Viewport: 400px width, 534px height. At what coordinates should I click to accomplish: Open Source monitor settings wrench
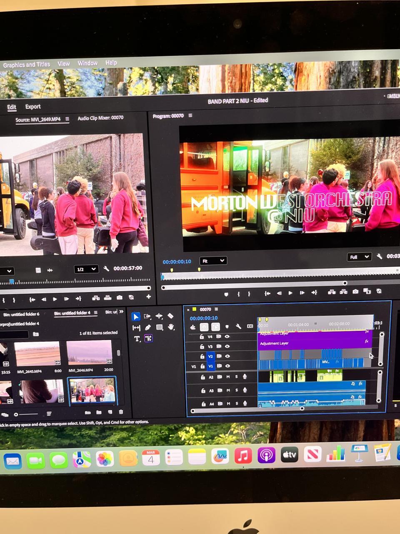(x=106, y=269)
